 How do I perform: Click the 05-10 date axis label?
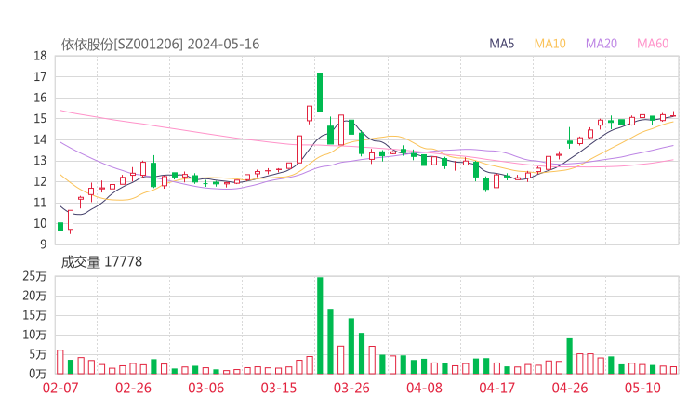pos(642,388)
